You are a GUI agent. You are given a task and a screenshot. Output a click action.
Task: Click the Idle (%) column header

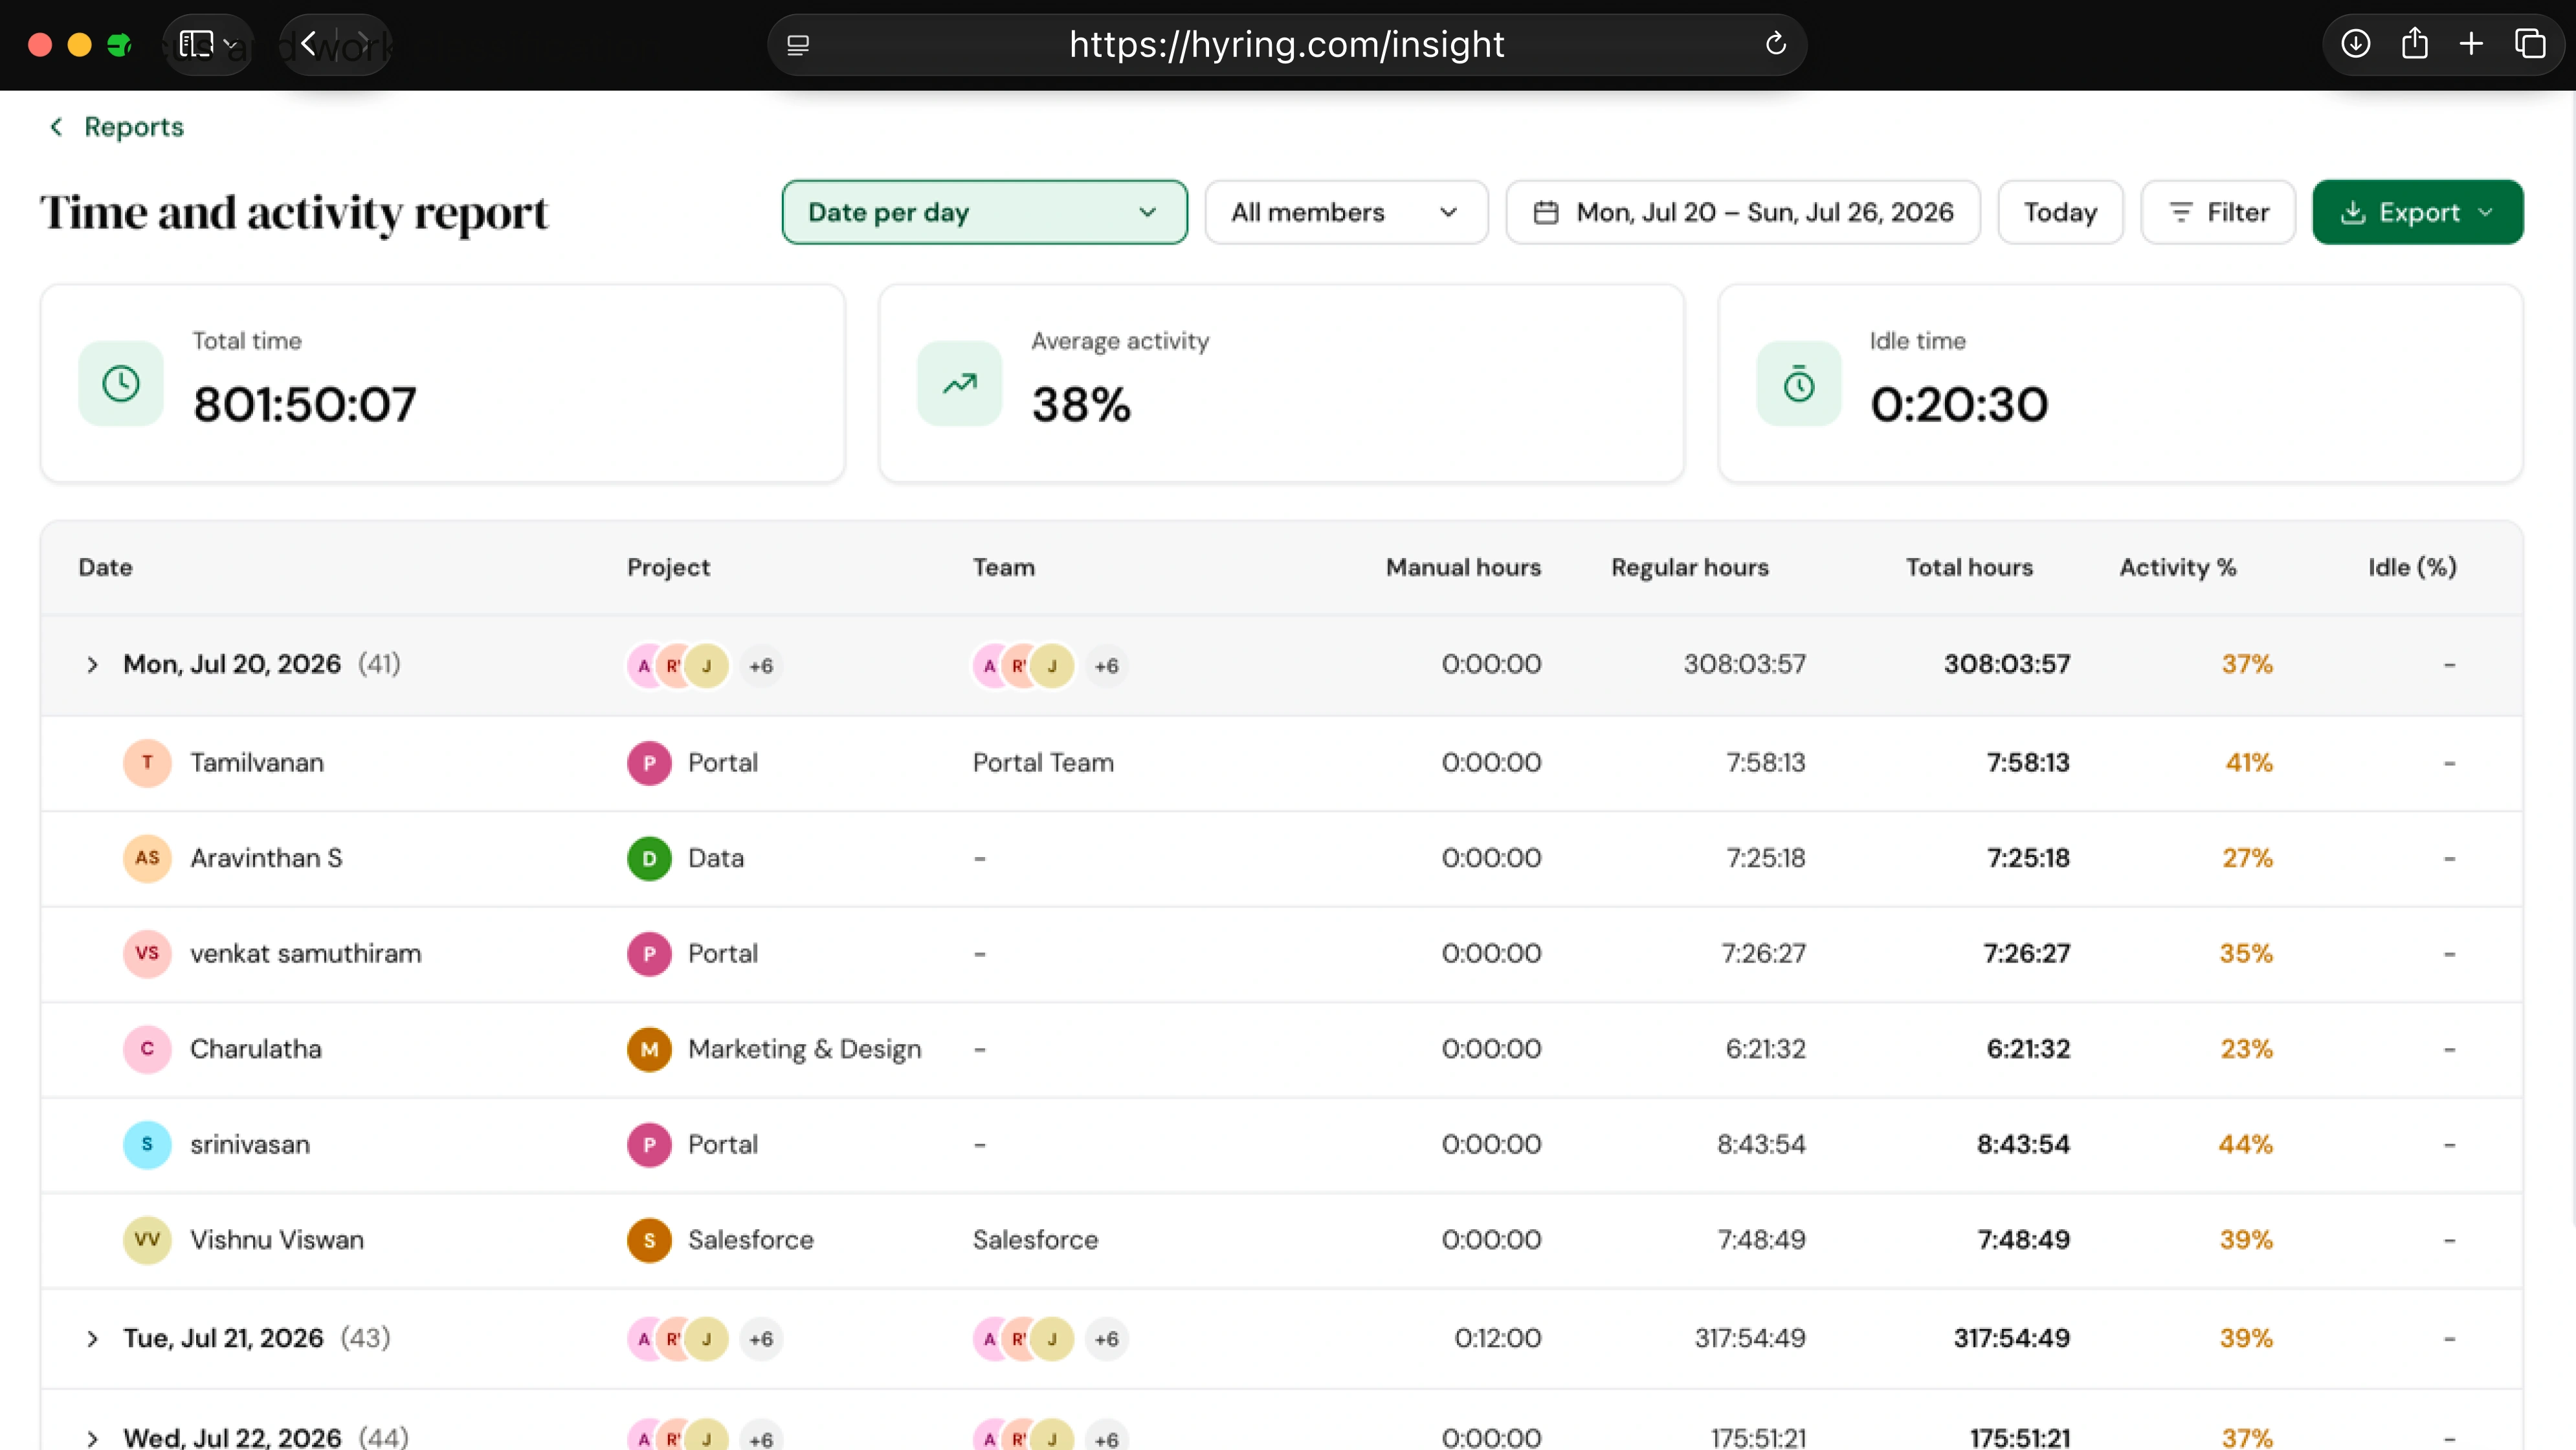[2412, 567]
